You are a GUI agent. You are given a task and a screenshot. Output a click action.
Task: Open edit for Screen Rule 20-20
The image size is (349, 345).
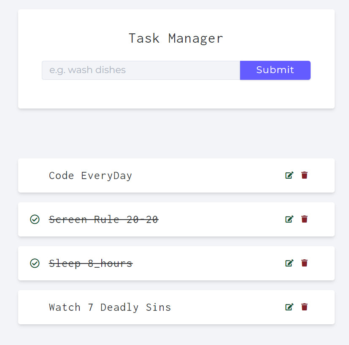(289, 219)
